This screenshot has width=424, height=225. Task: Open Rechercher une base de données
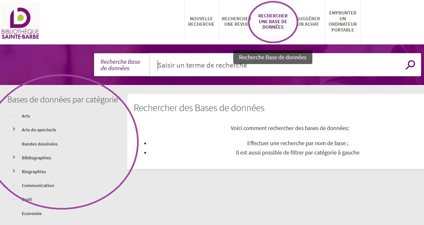(273, 22)
